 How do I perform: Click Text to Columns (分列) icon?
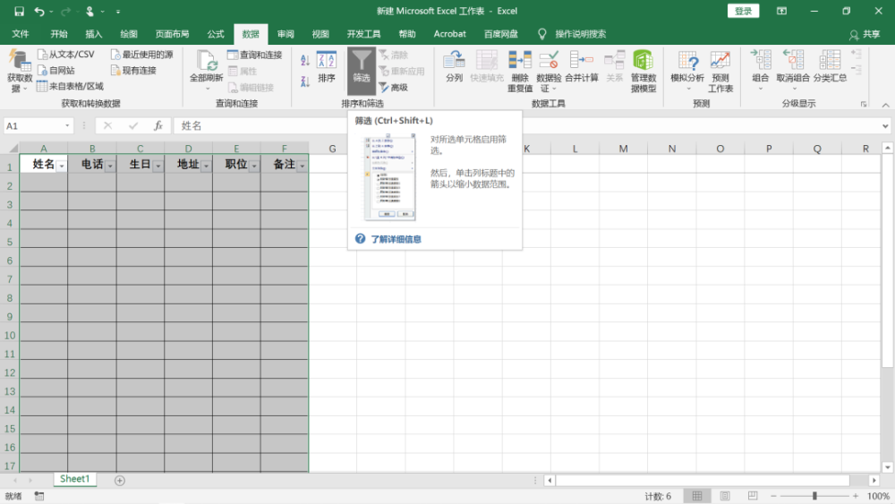coord(455,66)
